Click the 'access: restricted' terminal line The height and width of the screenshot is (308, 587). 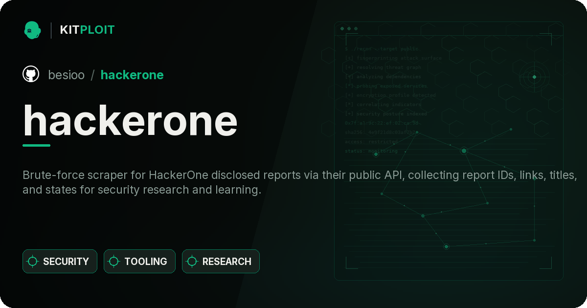point(371,142)
